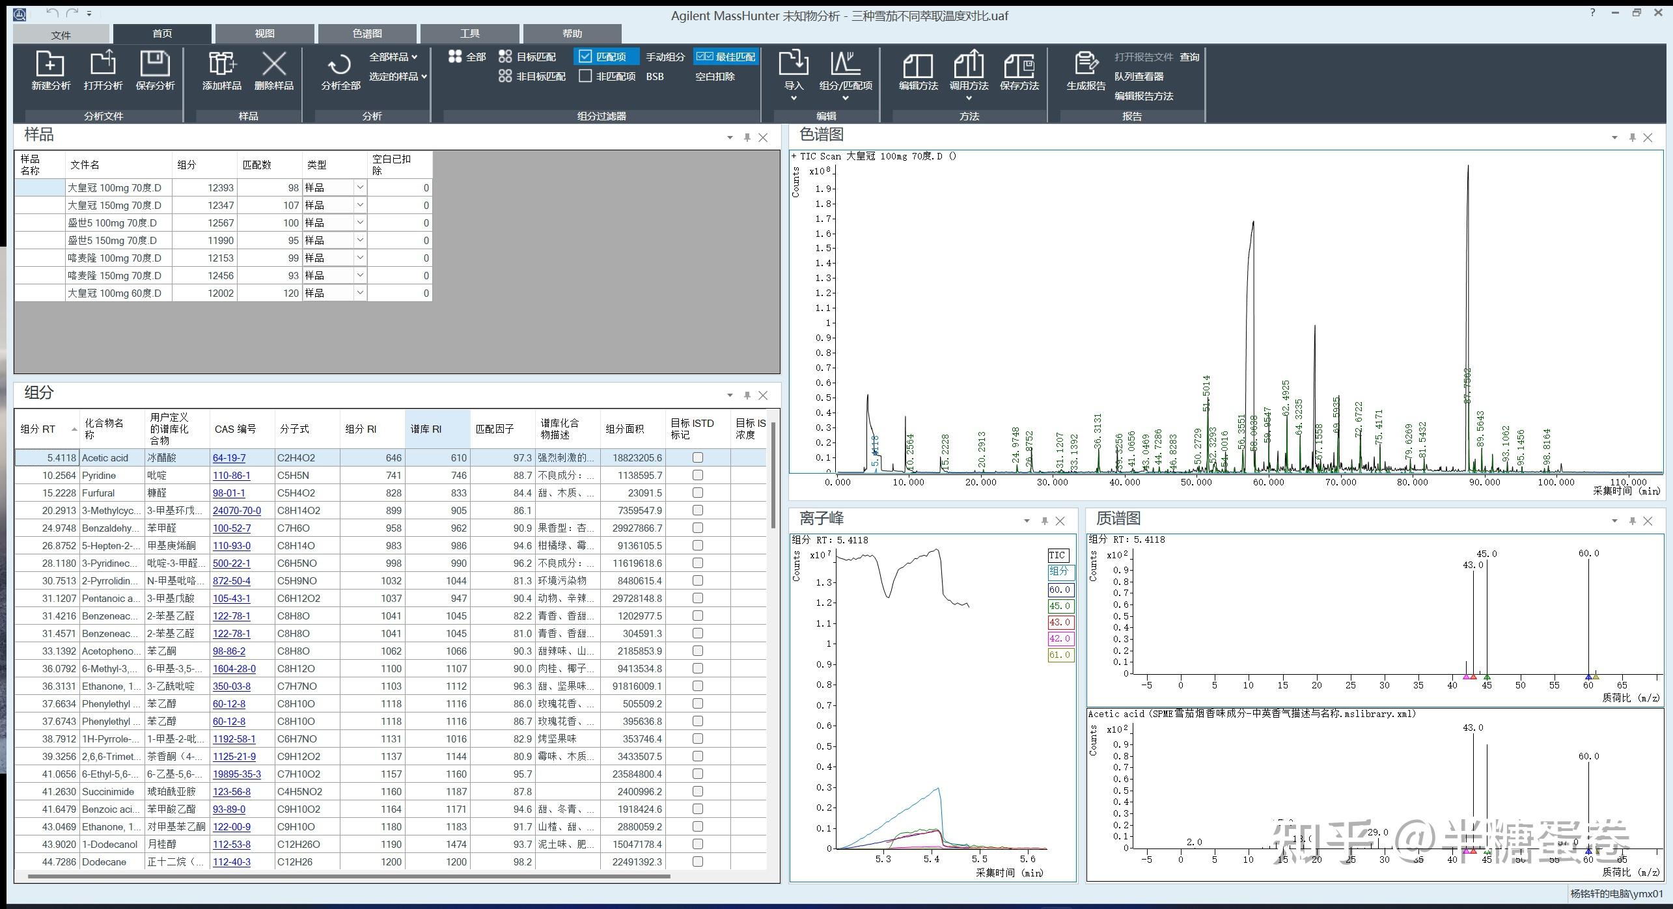1673x909 pixels.
Task: Open CAS link 64-19-7 for Acetic acid
Action: 229,458
